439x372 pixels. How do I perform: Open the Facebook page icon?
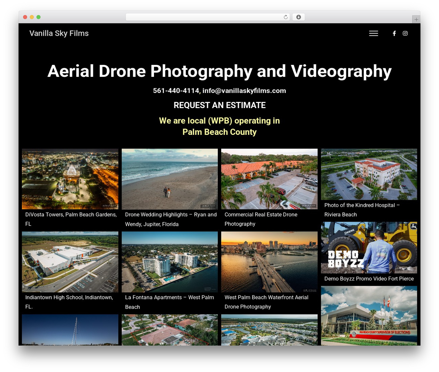[x=394, y=33]
